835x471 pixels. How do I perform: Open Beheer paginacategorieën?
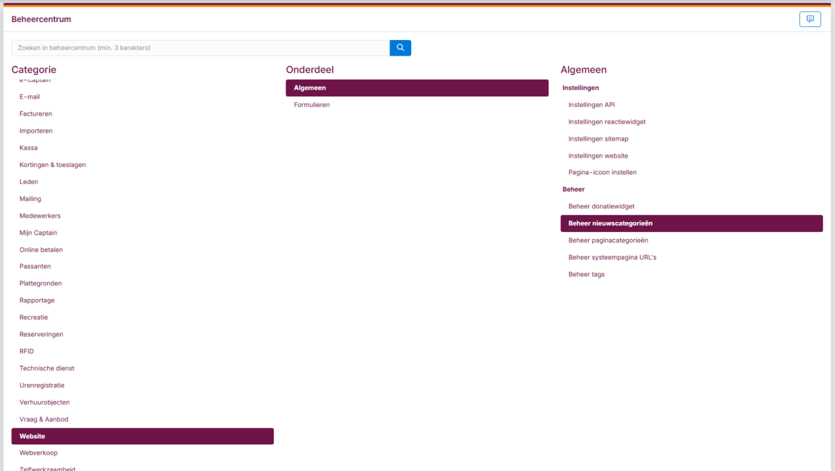tap(608, 240)
